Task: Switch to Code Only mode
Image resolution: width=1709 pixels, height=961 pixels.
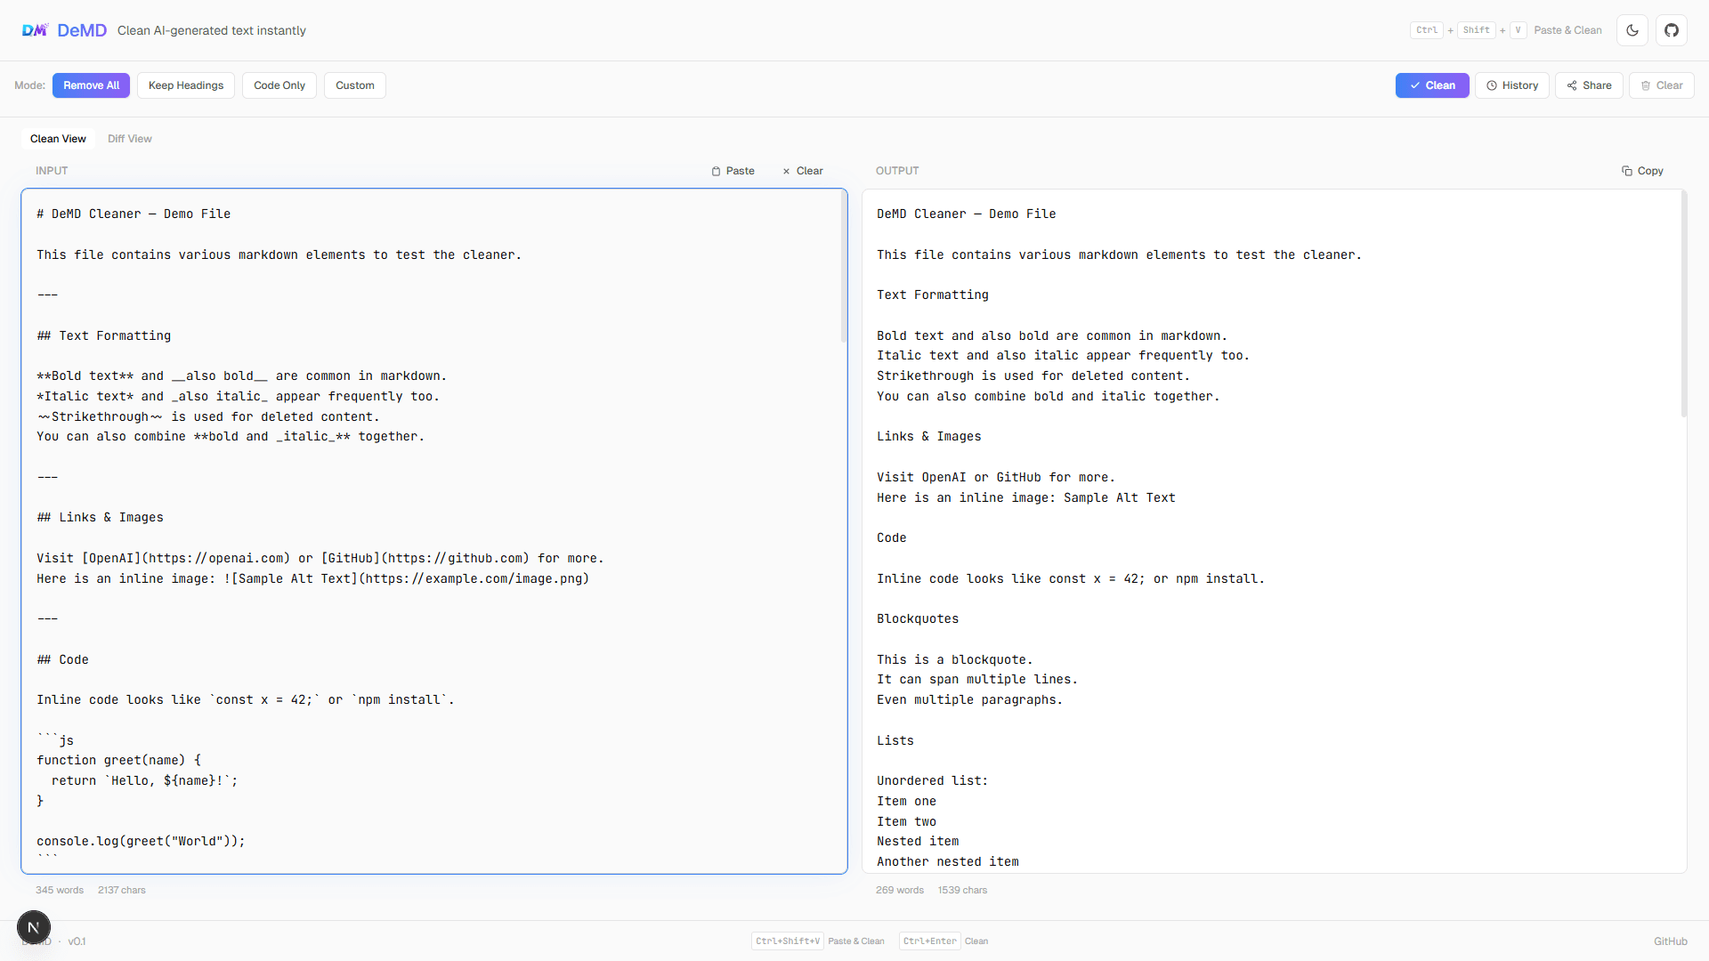Action: (x=279, y=85)
